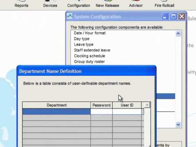Click the first row Password cell
This screenshot has height=147, width=196.
pyautogui.click(x=102, y=111)
